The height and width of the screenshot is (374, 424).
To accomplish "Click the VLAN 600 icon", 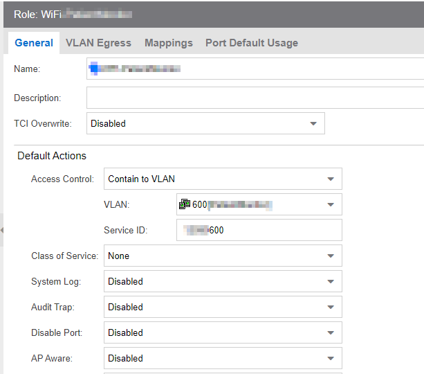I will click(185, 204).
